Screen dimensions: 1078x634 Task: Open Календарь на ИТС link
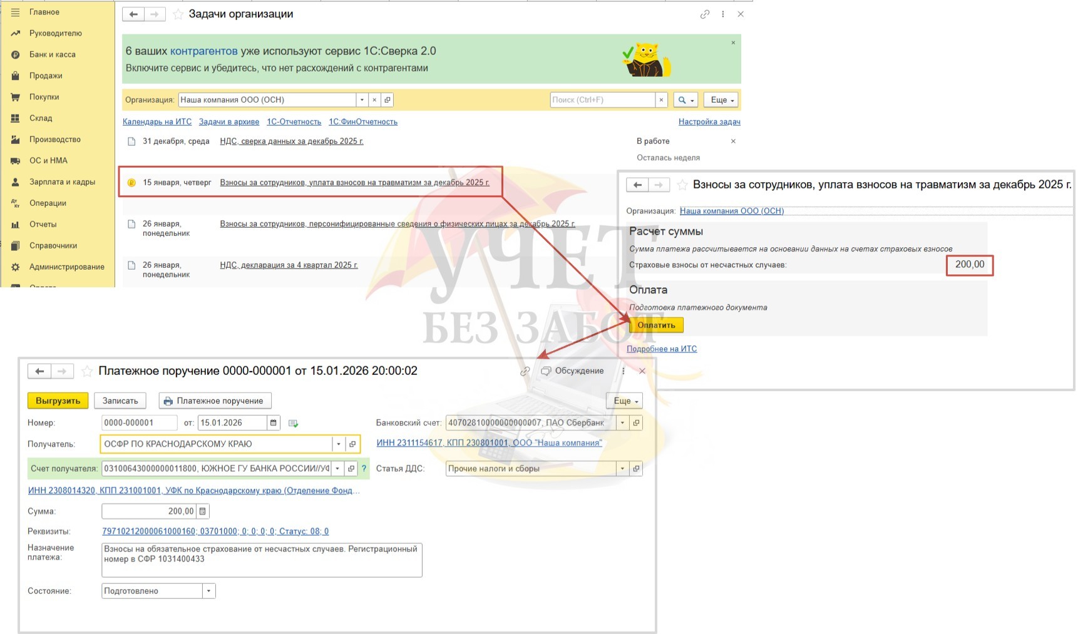(157, 122)
